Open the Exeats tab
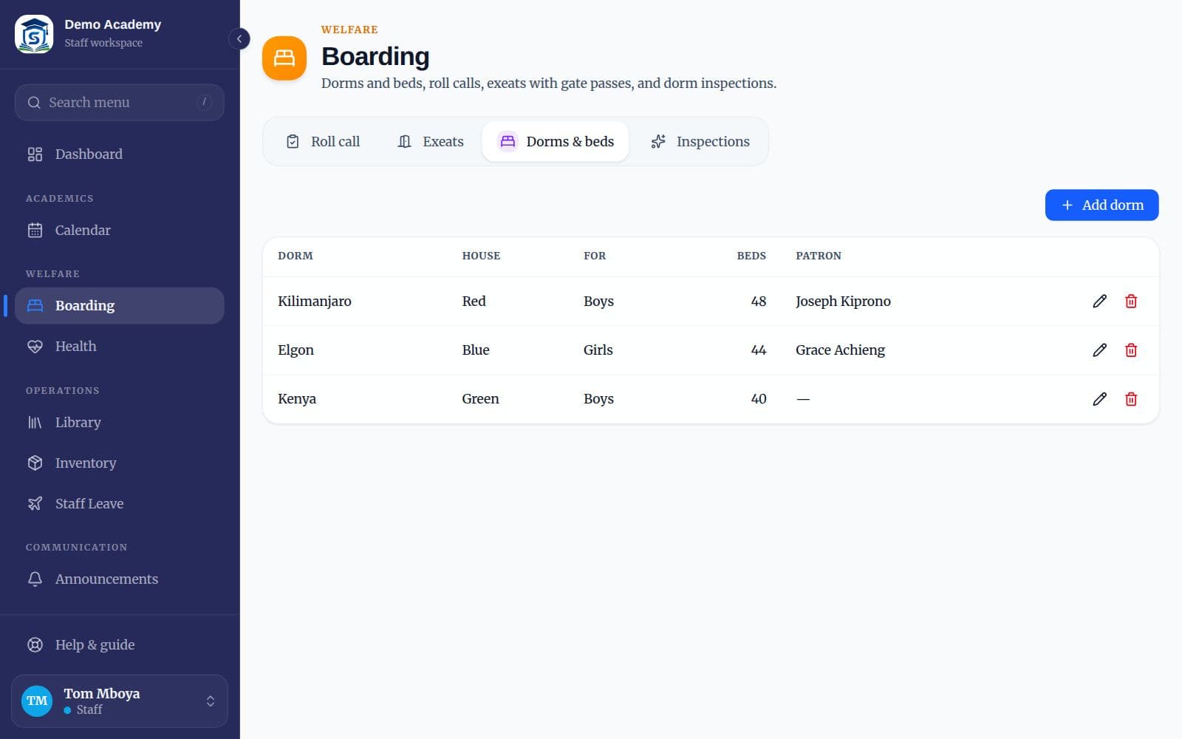This screenshot has height=739, width=1182. [431, 141]
